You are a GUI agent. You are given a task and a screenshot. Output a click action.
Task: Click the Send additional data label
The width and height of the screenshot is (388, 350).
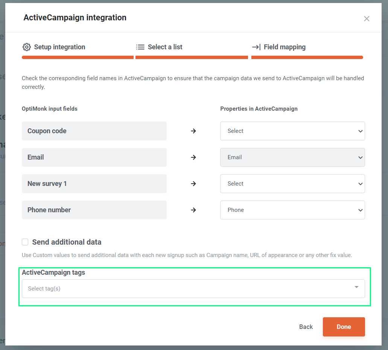pyautogui.click(x=67, y=242)
